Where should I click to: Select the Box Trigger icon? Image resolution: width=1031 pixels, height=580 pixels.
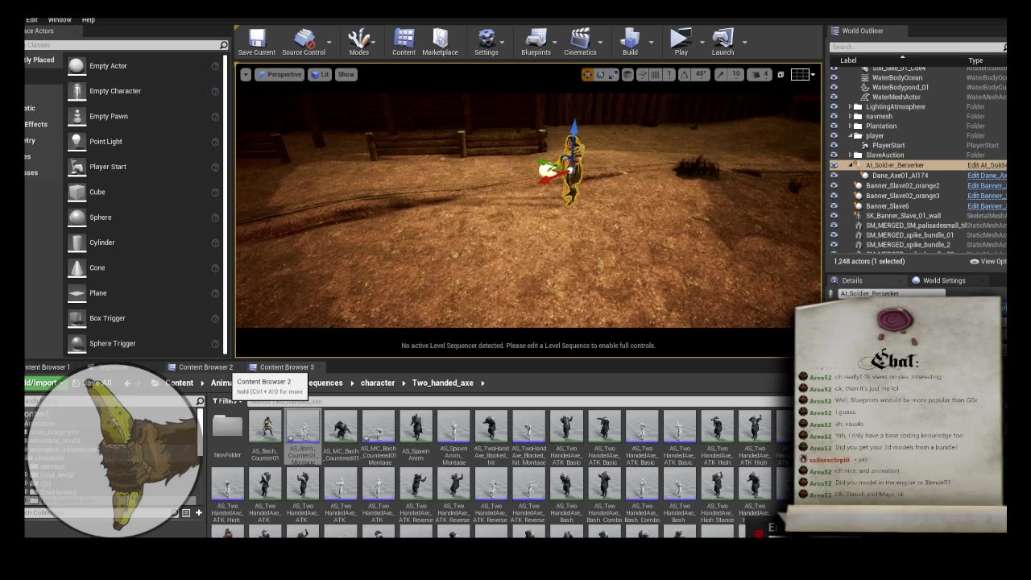pyautogui.click(x=77, y=318)
